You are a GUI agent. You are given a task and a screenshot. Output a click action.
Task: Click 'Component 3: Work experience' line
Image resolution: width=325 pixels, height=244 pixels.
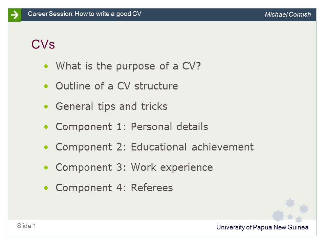(134, 167)
